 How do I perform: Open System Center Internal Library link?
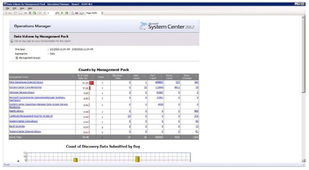(25, 131)
